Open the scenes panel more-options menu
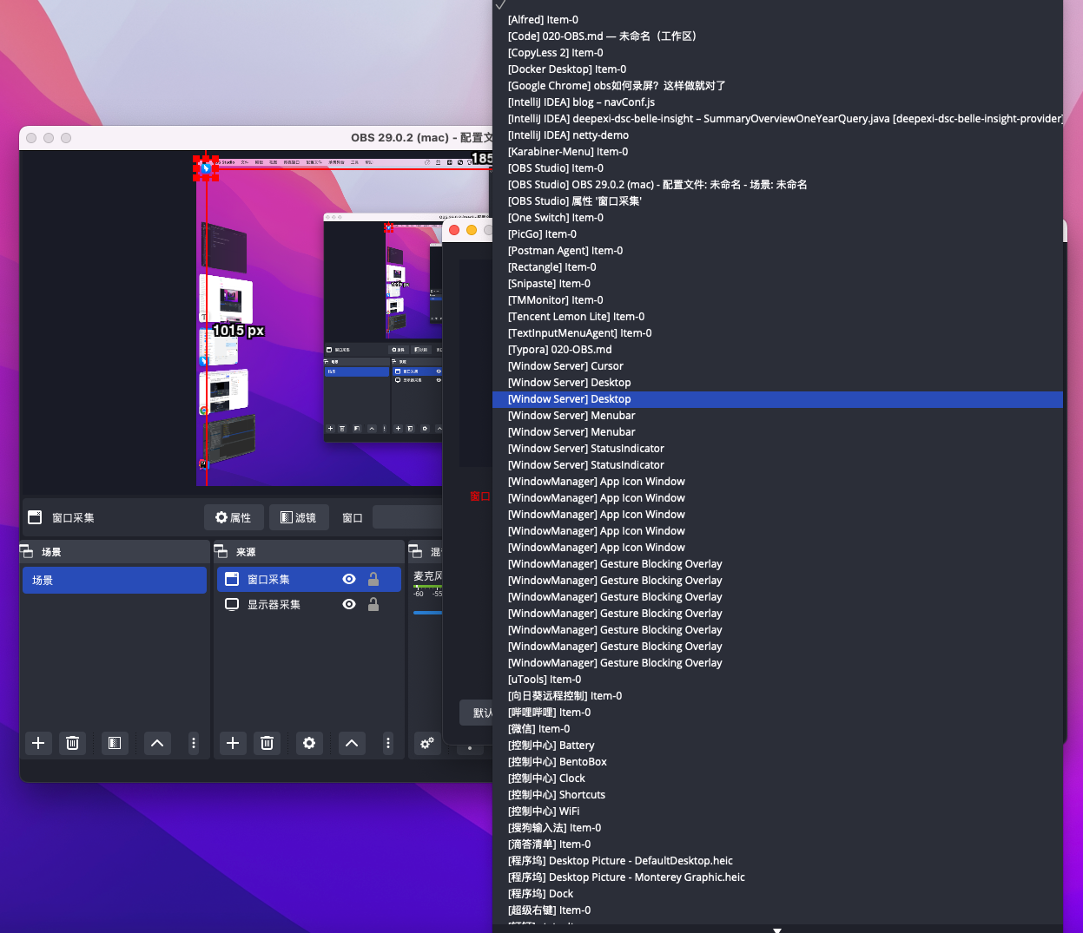Image resolution: width=1083 pixels, height=933 pixels. point(194,743)
